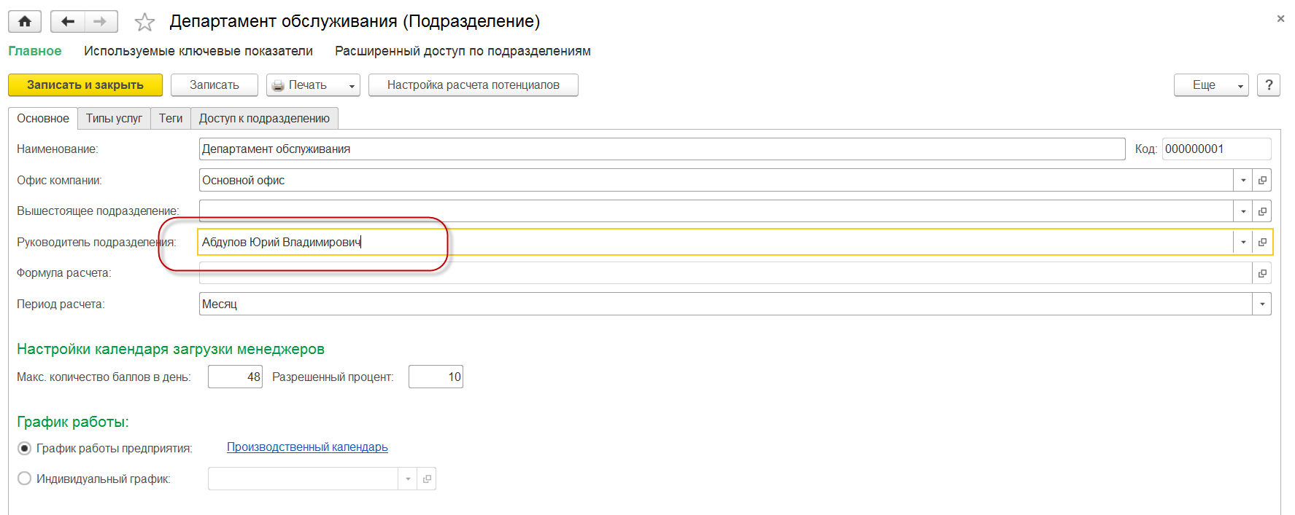Image resolution: width=1295 pixels, height=515 pixels.
Task: Open help with the question mark button
Action: coord(1269,85)
